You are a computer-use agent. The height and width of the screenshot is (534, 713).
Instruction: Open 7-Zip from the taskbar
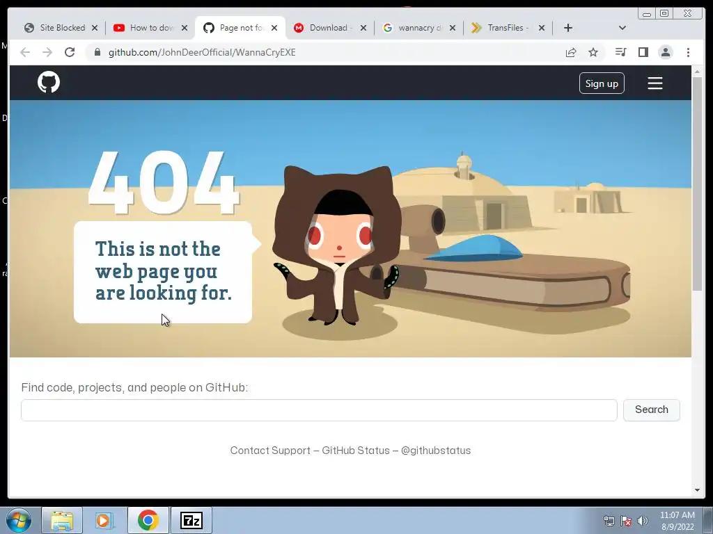tap(191, 520)
